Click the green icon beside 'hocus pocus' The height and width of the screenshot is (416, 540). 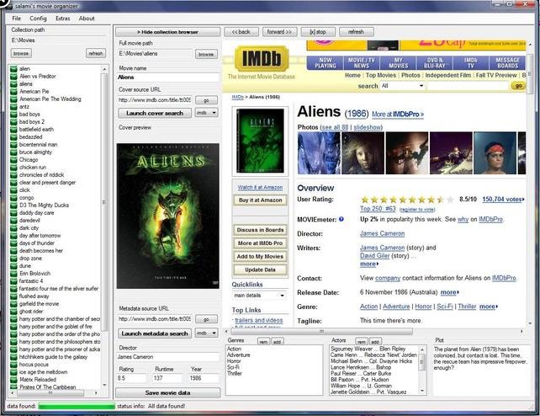(13, 365)
